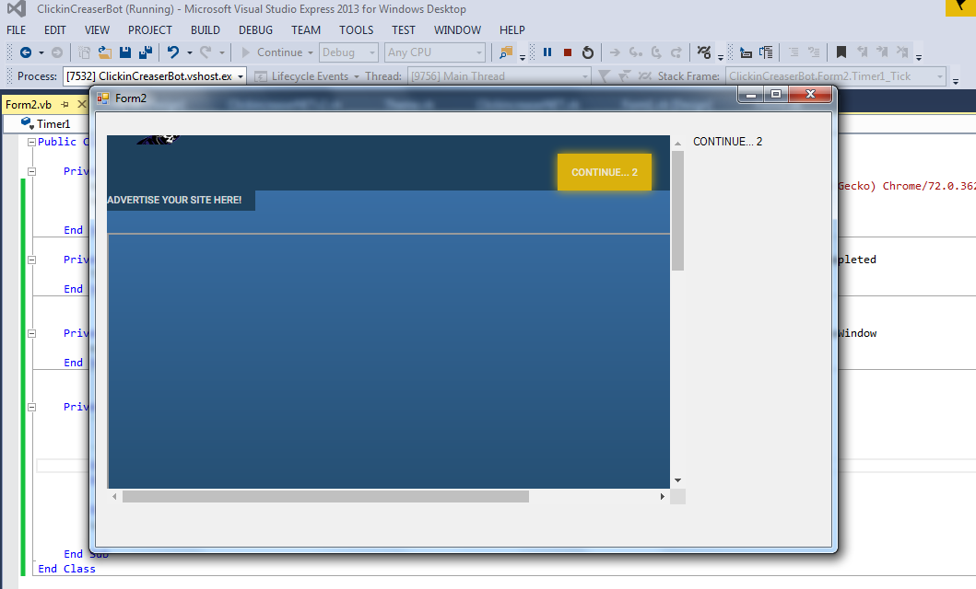Image resolution: width=976 pixels, height=589 pixels.
Task: Click the Save All icon
Action: point(146,52)
